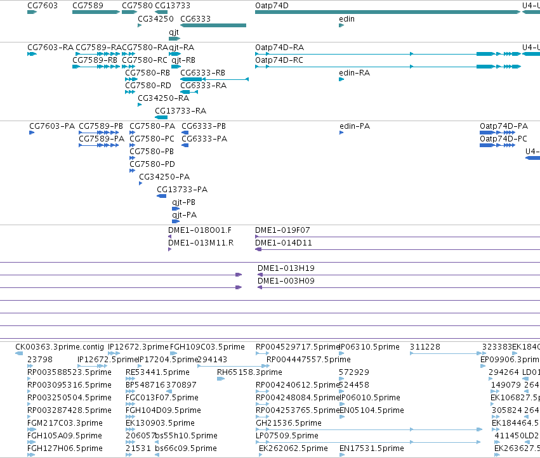Viewport: 540px width, 458px height.
Task: Select clone DME1-019F07
Action: pos(282,230)
